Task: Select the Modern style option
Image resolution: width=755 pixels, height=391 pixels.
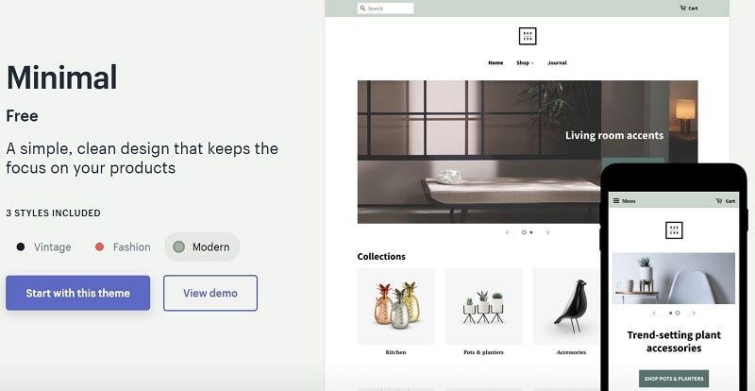Action: [202, 246]
